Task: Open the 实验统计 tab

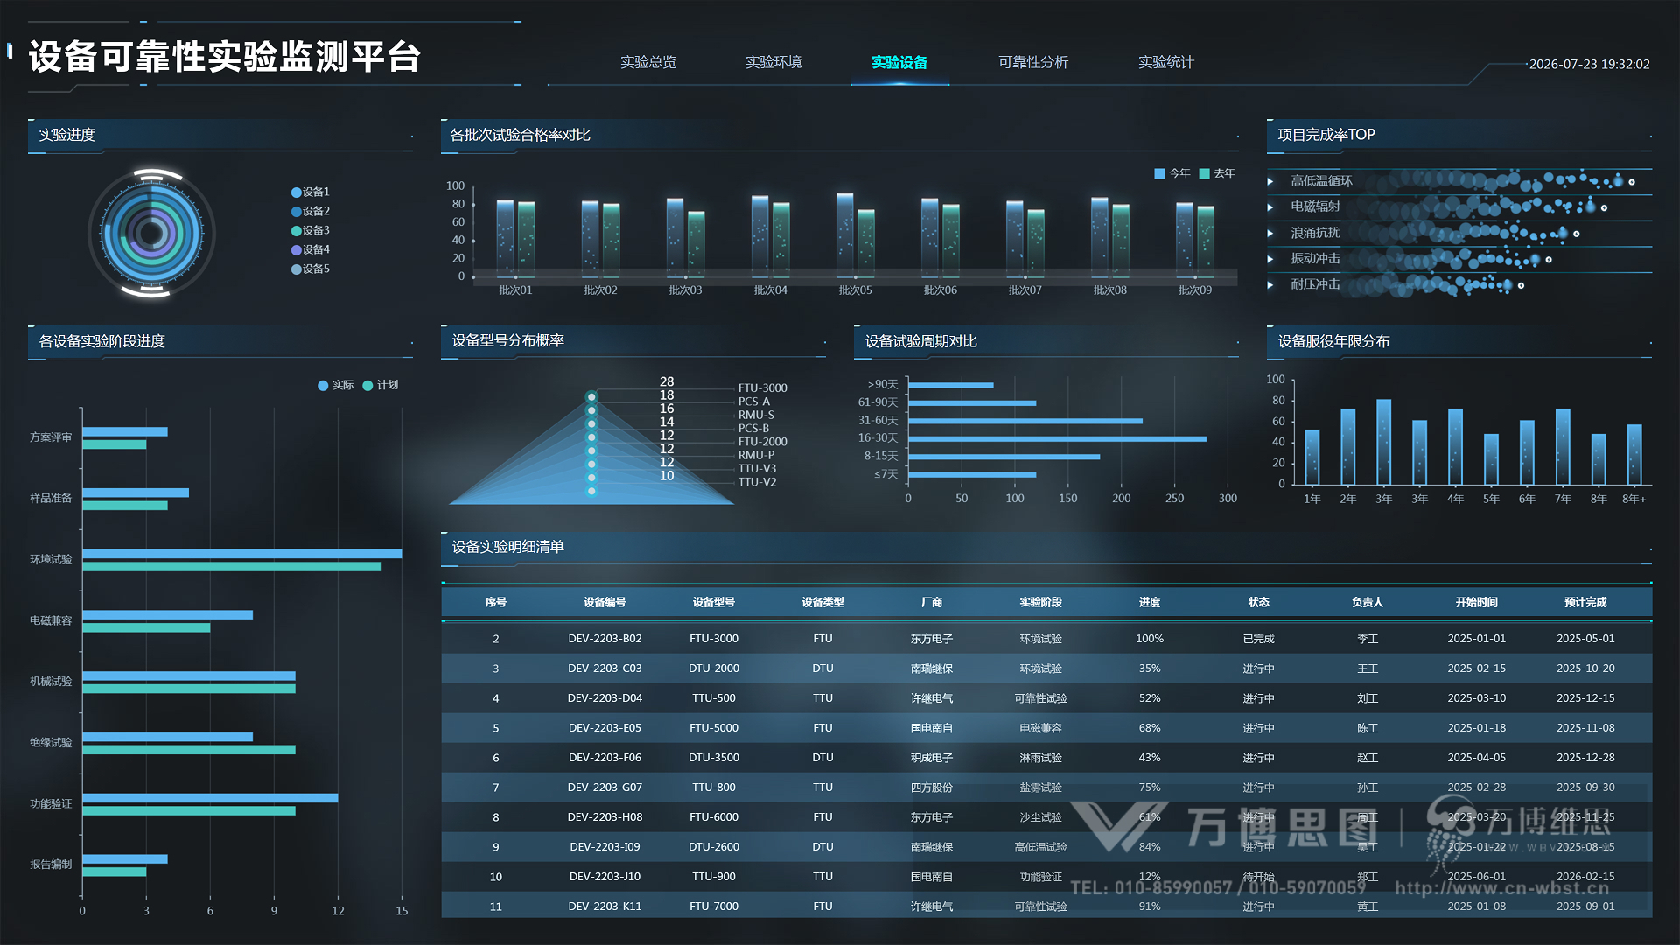Action: (x=1165, y=62)
